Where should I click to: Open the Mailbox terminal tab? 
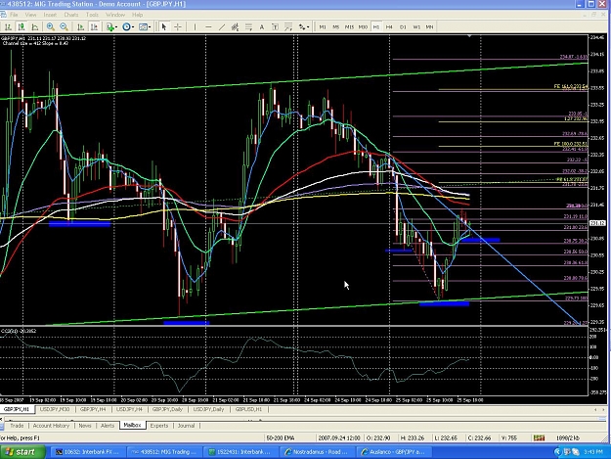[x=133, y=425]
